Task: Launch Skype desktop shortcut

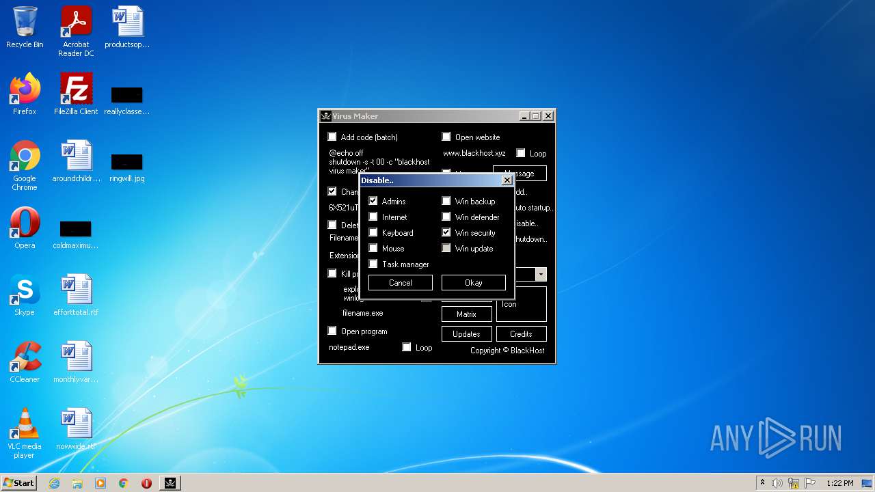Action: [25, 295]
